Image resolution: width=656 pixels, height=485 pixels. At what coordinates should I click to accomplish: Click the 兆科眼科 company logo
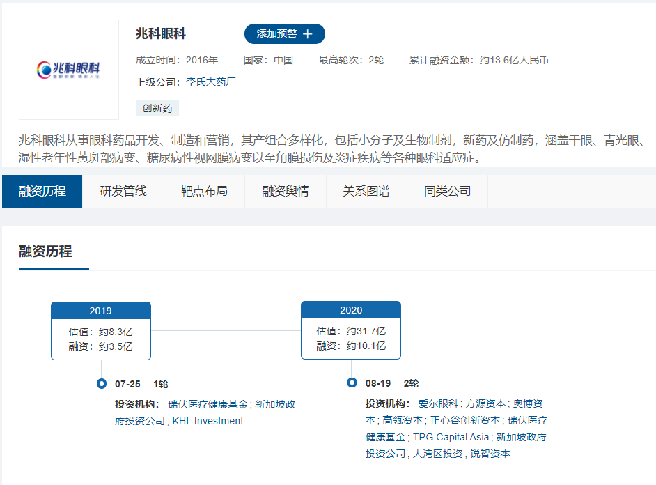(x=68, y=70)
